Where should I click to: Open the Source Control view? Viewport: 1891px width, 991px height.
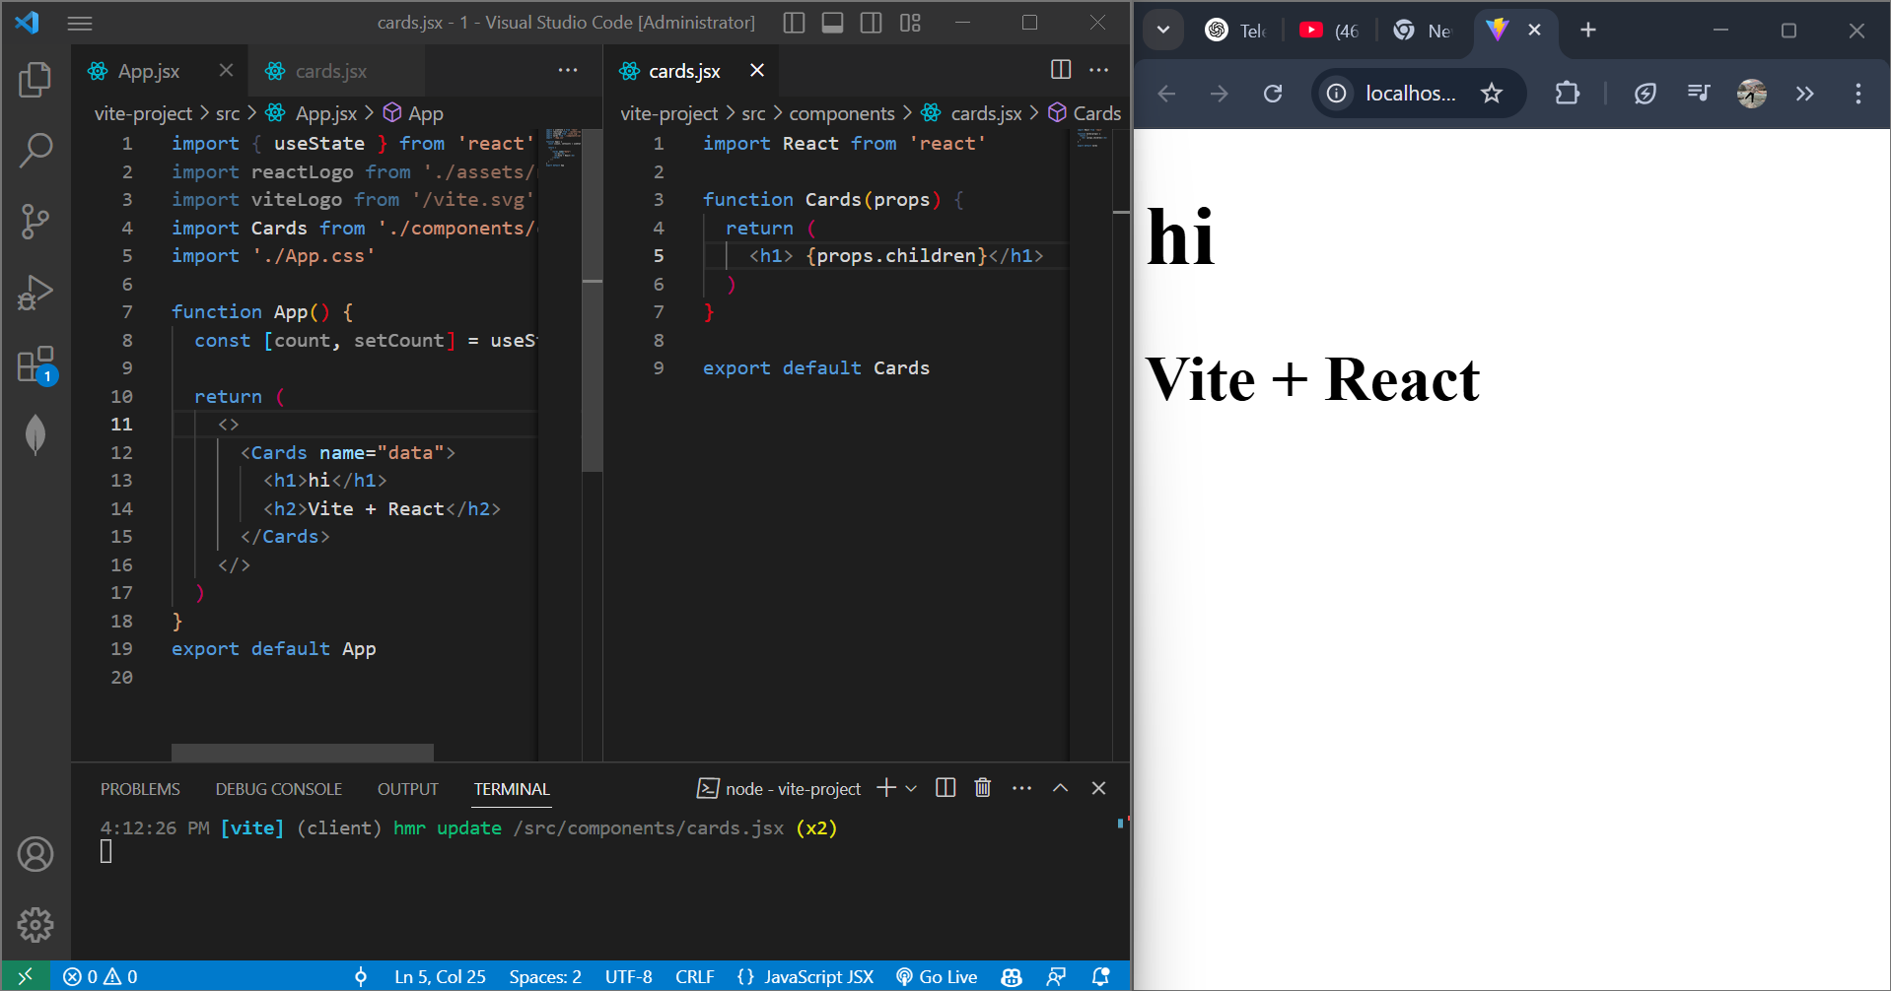tap(35, 222)
